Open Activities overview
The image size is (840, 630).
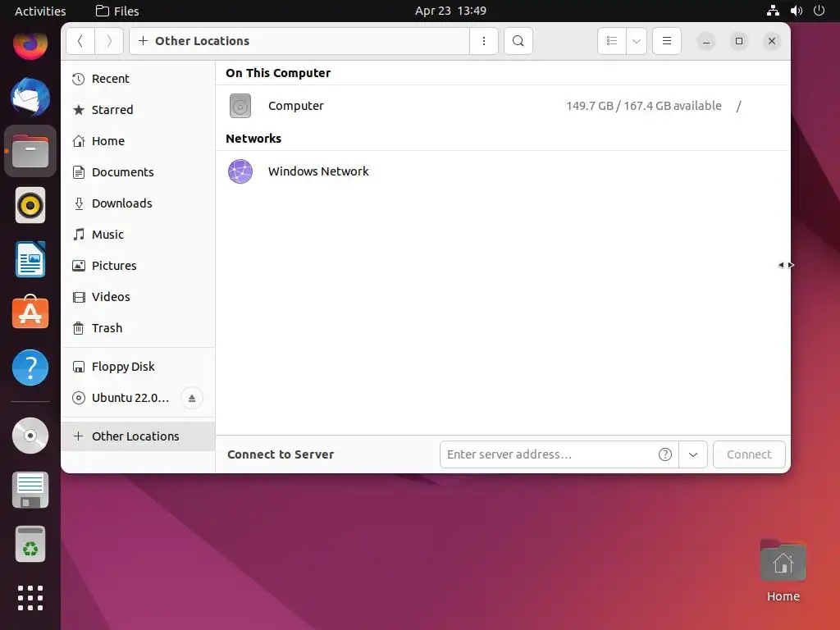click(x=40, y=11)
